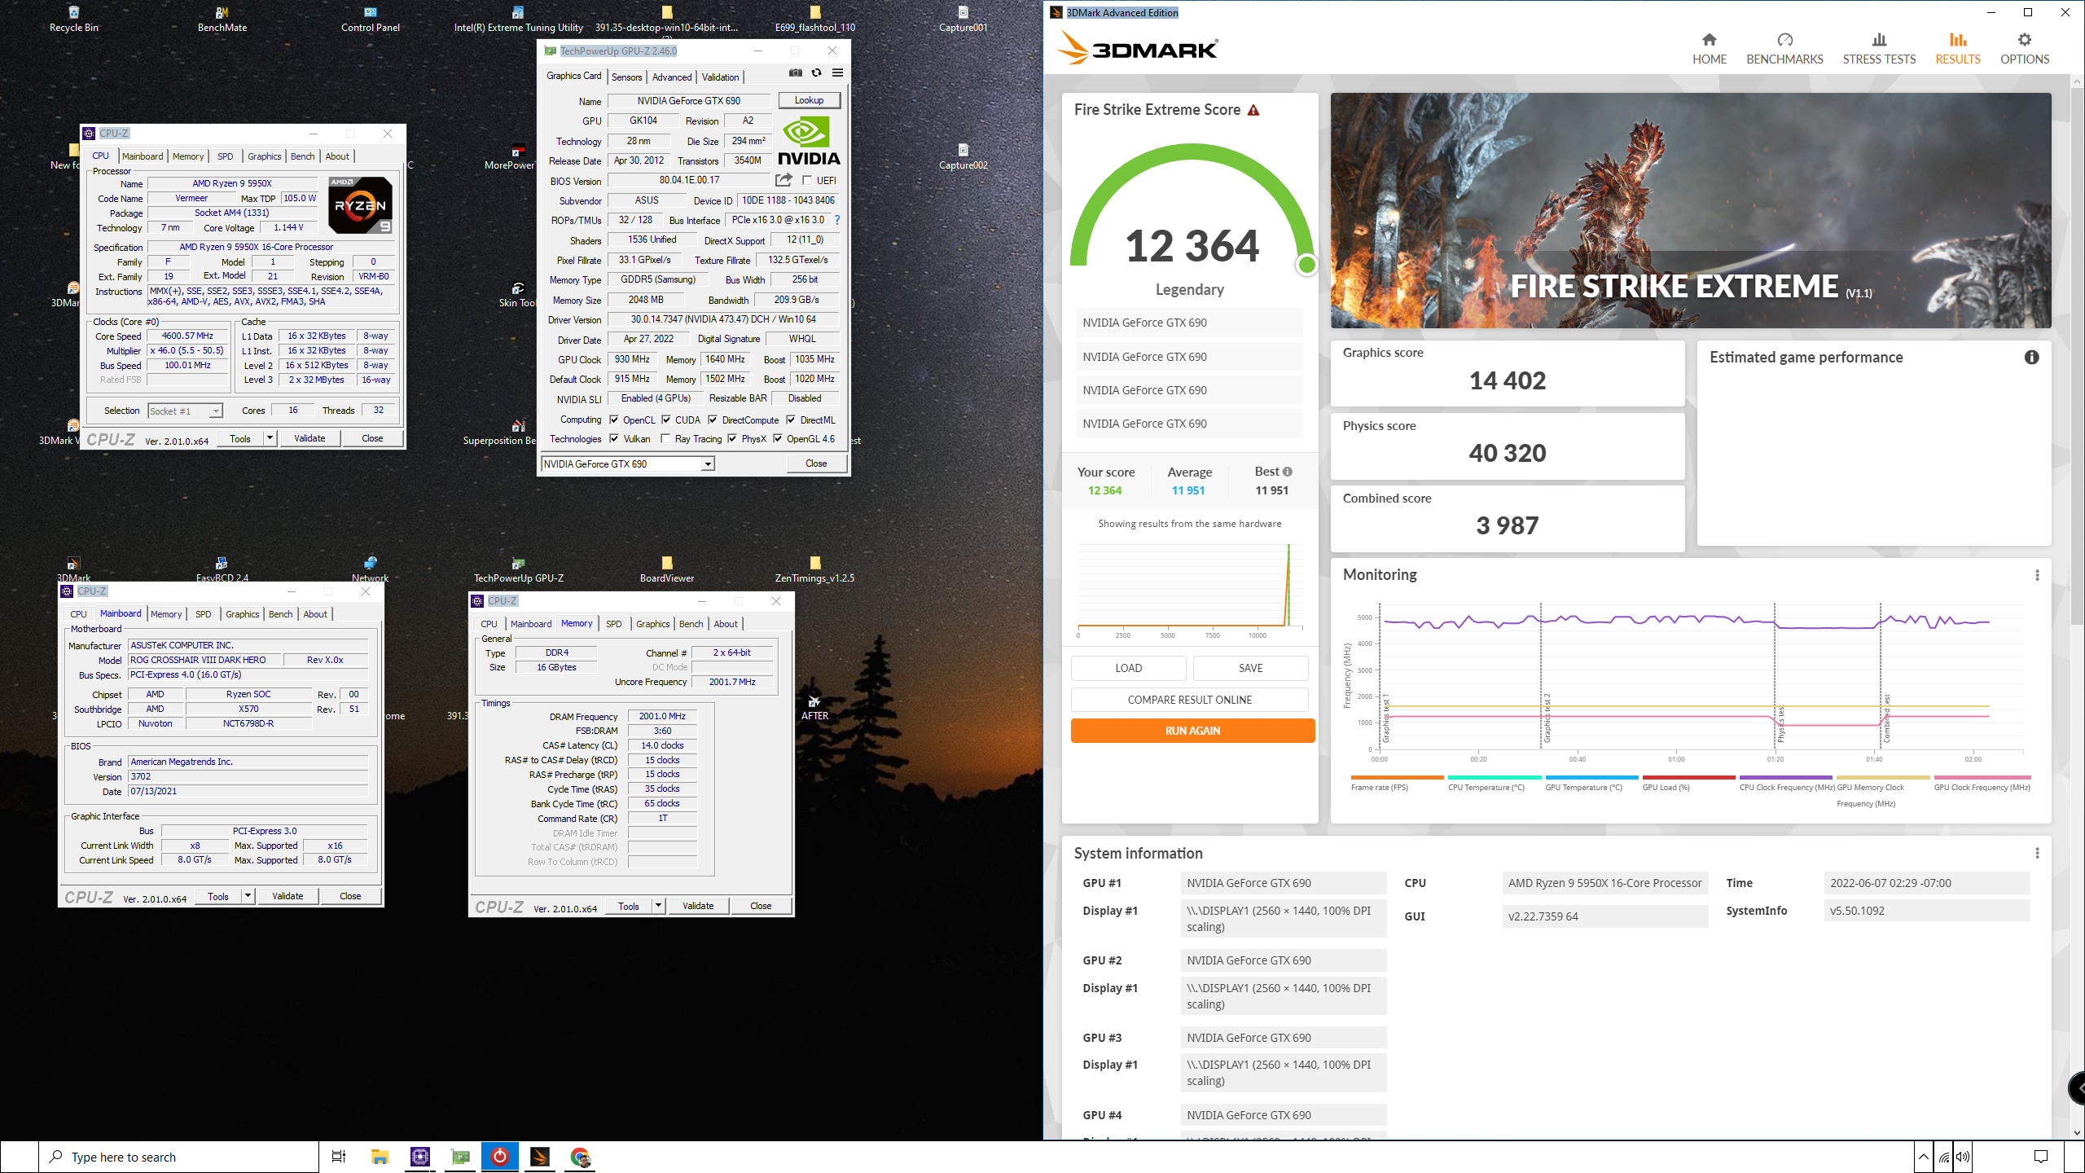Click Bus Interface question mark in GPU-Z
Image resolution: width=2085 pixels, height=1173 pixels.
836,220
